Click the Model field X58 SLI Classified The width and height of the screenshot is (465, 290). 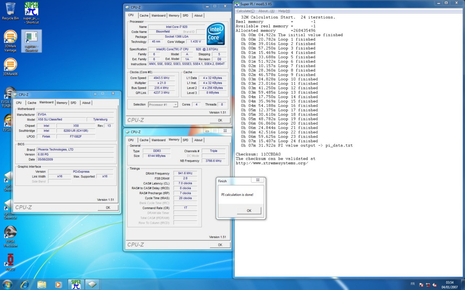61,119
